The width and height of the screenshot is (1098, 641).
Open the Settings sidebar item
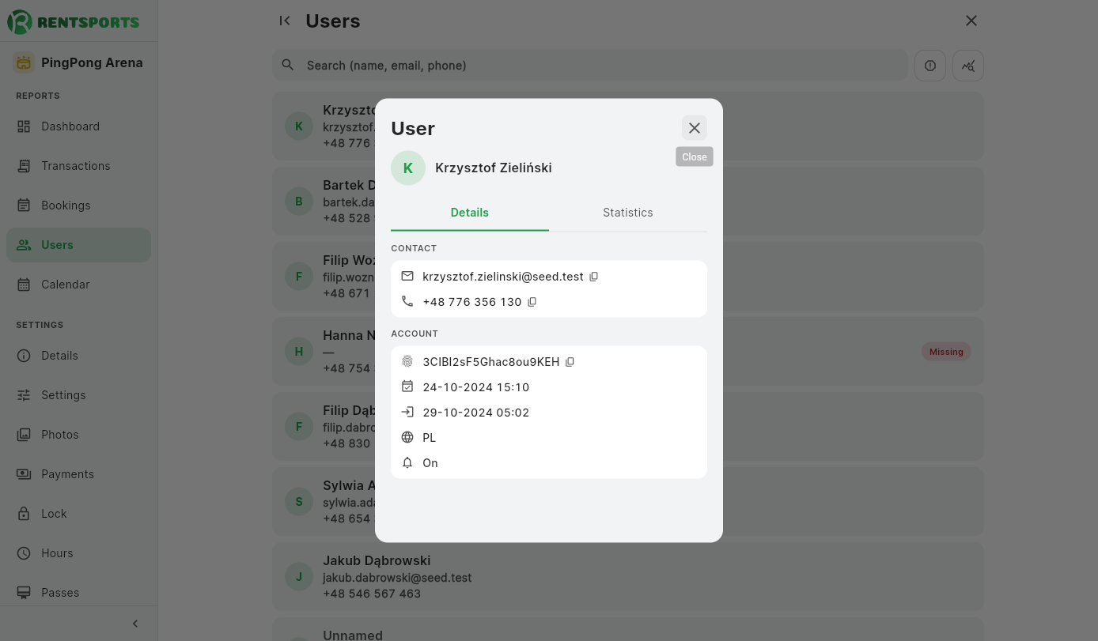point(78,395)
